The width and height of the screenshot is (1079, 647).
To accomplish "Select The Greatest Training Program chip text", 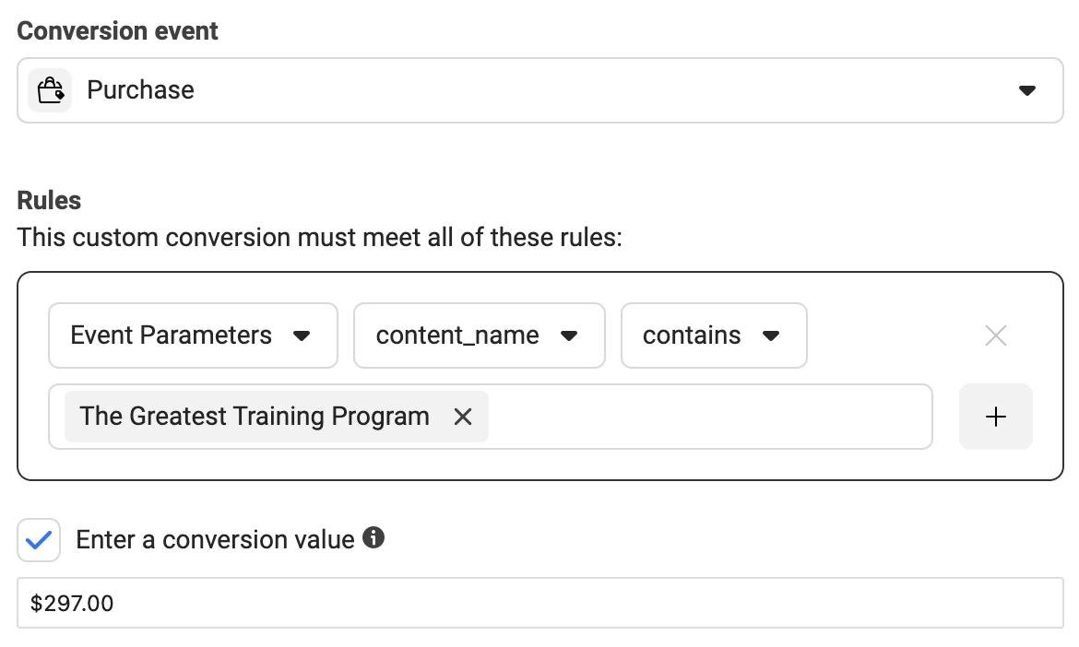I will (254, 417).
